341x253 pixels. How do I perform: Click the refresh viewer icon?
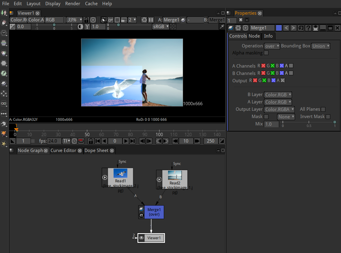(x=144, y=20)
